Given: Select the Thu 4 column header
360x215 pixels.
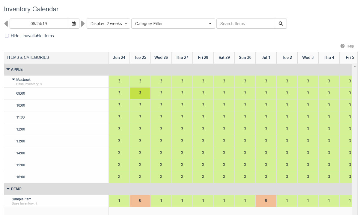Looking at the screenshot, I should coord(329,58).
